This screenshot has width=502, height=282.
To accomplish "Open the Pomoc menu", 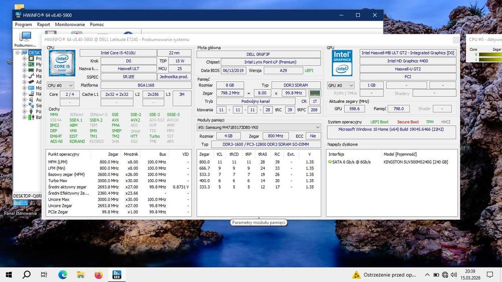I will [97, 24].
